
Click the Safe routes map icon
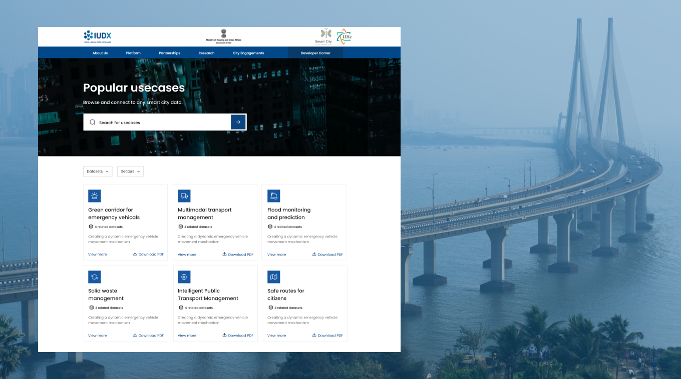[x=273, y=276]
